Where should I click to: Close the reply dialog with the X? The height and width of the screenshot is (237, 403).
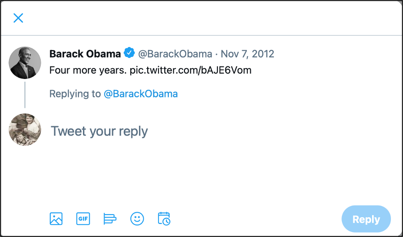tap(18, 18)
